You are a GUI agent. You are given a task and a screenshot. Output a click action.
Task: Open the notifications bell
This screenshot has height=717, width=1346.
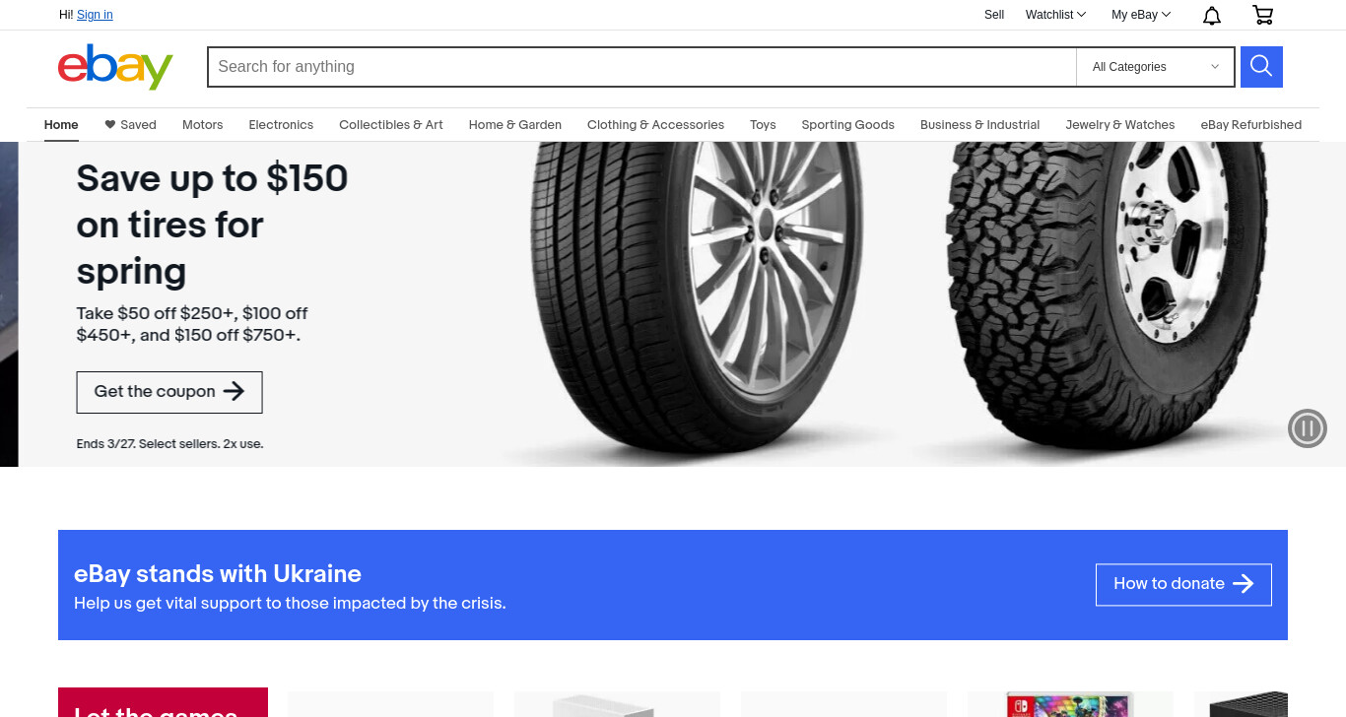(1212, 15)
